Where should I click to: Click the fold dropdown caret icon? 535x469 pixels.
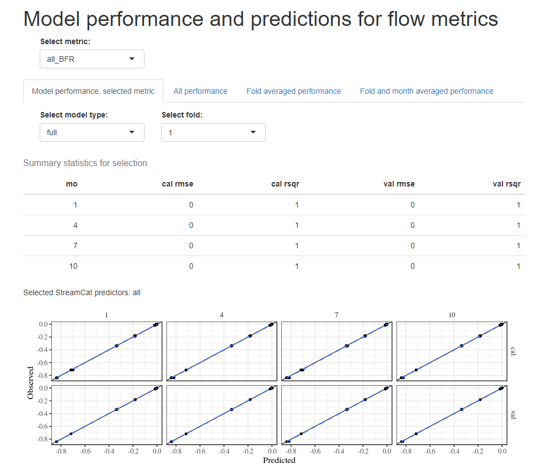(254, 132)
